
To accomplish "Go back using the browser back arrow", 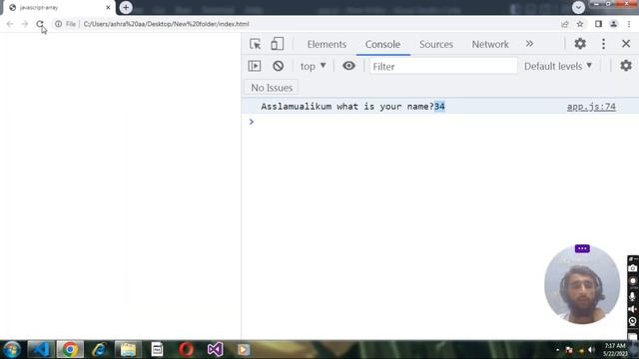I will pyautogui.click(x=10, y=24).
